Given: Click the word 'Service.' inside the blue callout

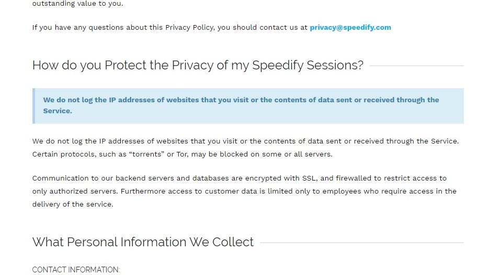Looking at the screenshot, I should pyautogui.click(x=58, y=111).
